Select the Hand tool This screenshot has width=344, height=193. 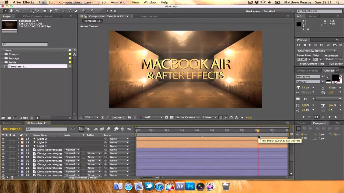[x=11, y=11]
